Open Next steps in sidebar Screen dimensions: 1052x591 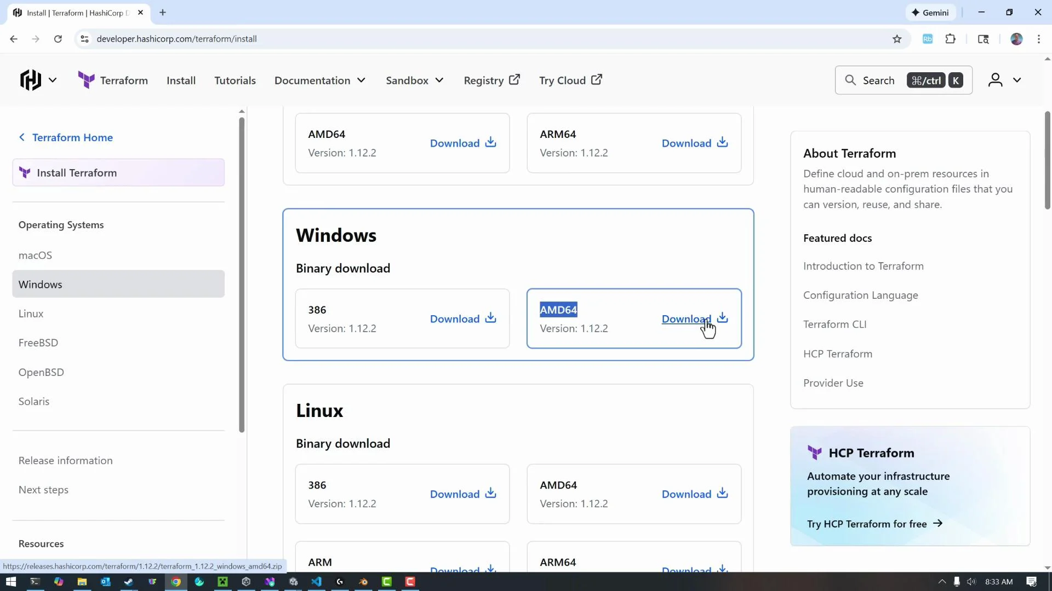coord(43,490)
